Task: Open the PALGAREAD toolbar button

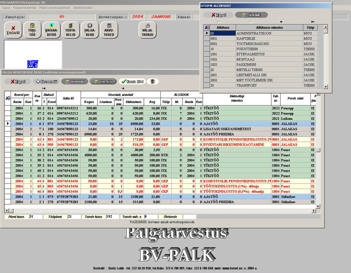Action: coord(90,30)
